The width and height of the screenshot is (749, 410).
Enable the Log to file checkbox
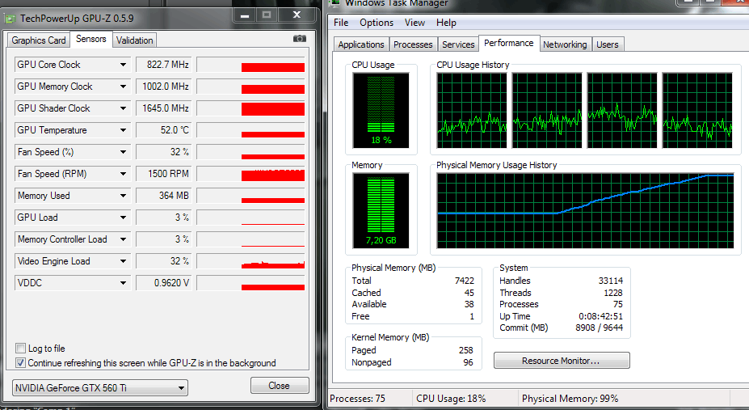pyautogui.click(x=20, y=348)
